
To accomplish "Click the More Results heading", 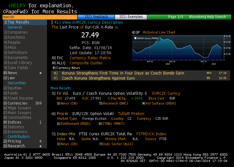I will click(61, 88).
